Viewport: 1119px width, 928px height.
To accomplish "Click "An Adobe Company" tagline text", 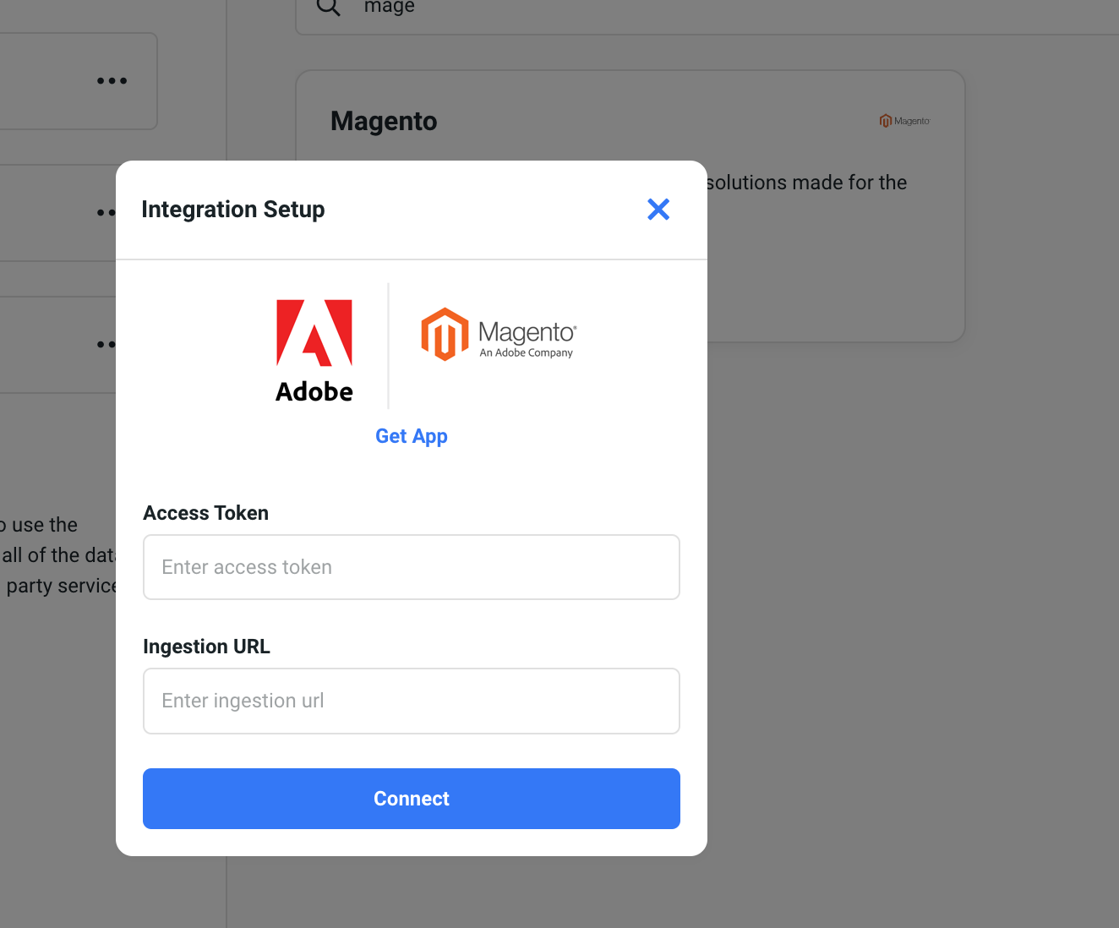I will 527,353.
